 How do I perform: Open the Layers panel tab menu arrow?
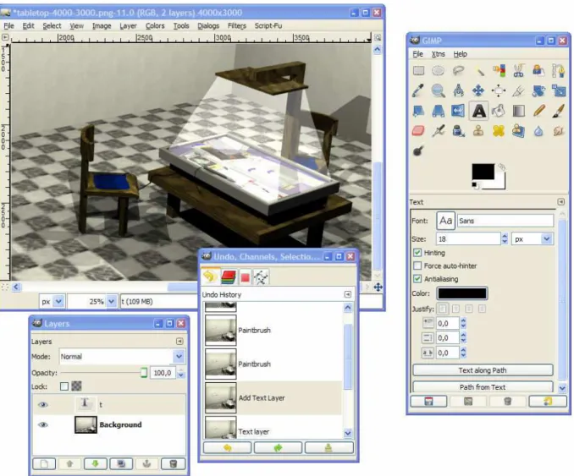179,342
